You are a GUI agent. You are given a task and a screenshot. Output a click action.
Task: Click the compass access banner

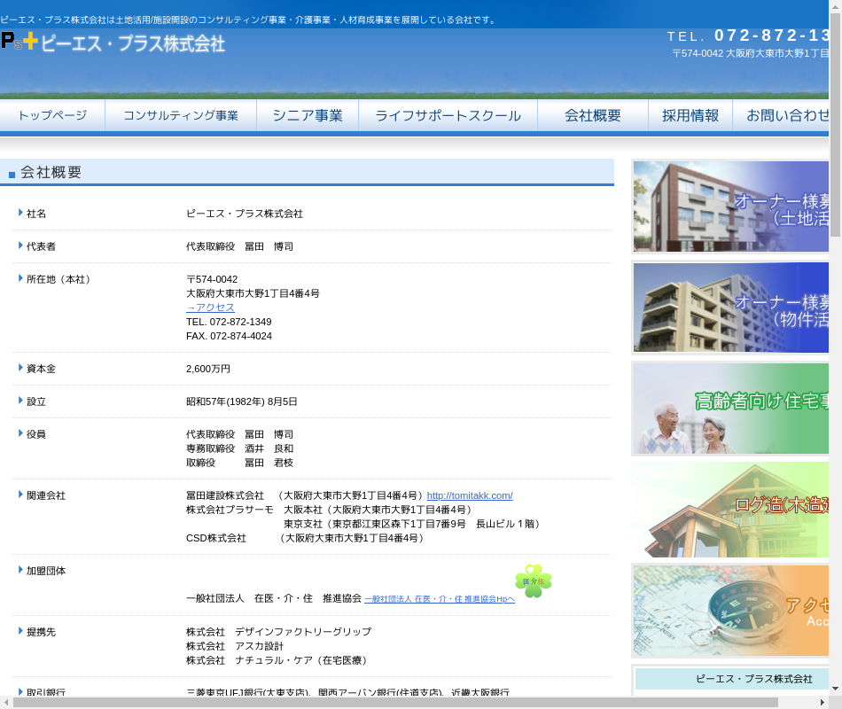[x=730, y=611]
